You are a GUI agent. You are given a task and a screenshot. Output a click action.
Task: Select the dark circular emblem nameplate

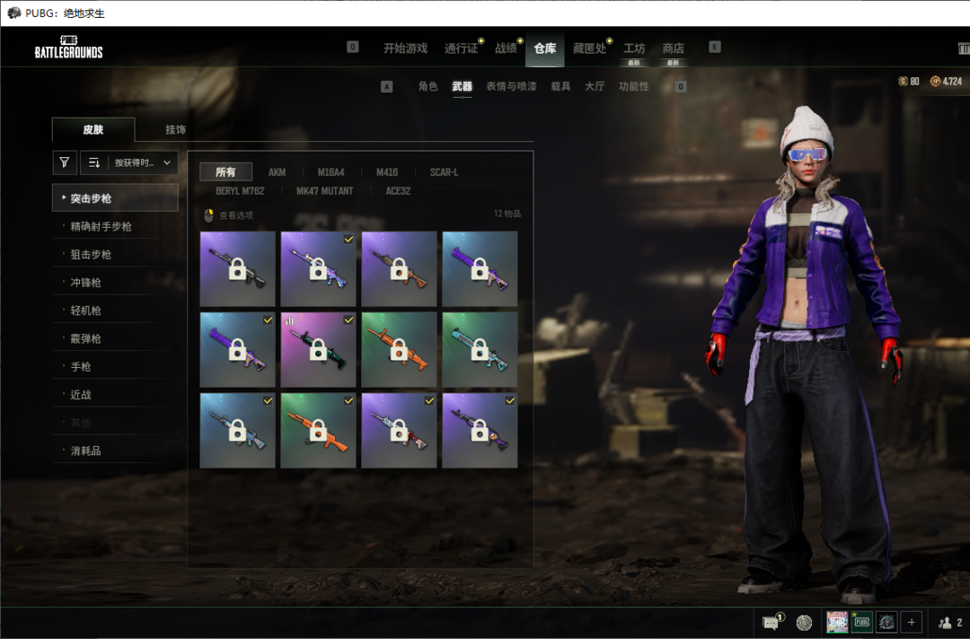pyautogui.click(x=886, y=622)
